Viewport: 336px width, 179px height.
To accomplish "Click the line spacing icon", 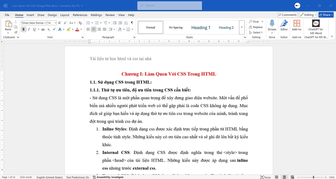I will (110, 29).
